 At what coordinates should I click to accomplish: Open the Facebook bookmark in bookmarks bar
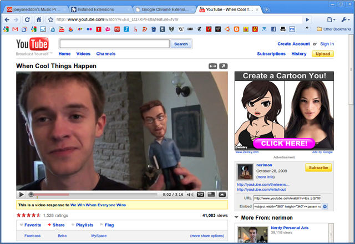[273, 29]
